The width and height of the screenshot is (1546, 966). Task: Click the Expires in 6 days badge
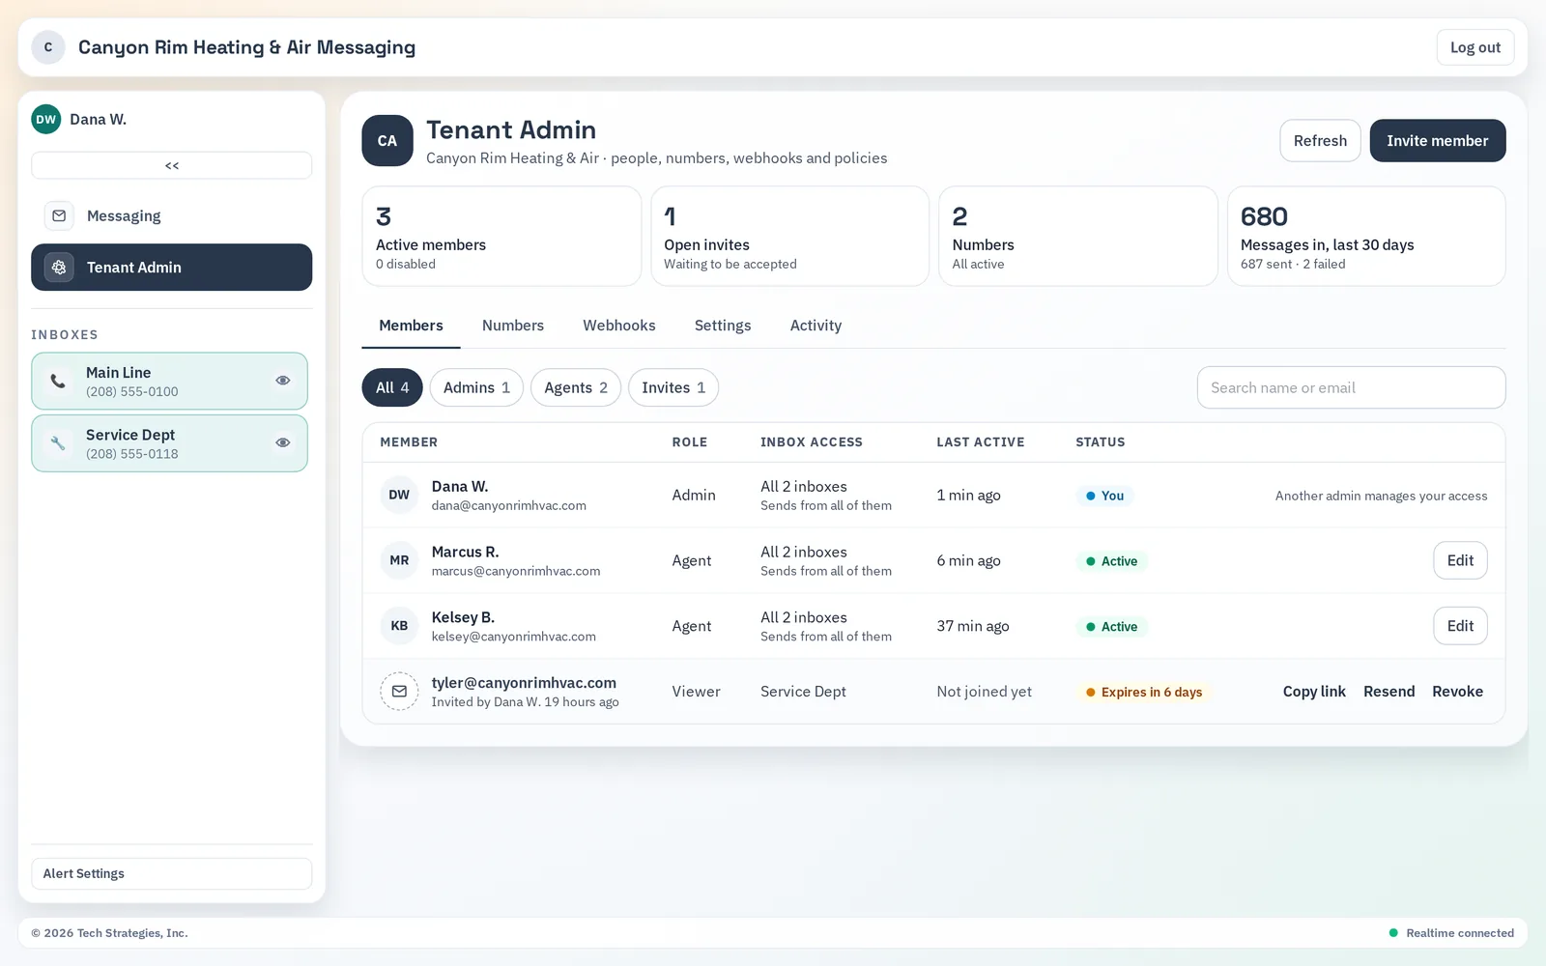pyautogui.click(x=1144, y=693)
